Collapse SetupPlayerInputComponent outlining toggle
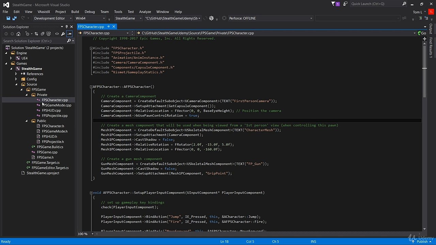Screen dimensions: 436x245 [x=91, y=193]
